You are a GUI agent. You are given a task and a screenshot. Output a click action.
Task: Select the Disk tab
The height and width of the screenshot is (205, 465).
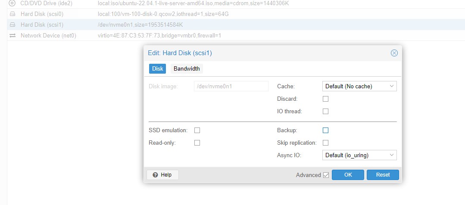[x=157, y=68]
